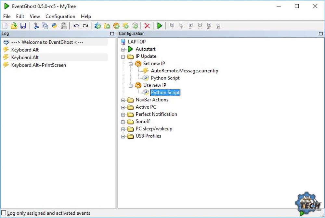
Task: Select the Active PC folder label
Action: click(x=146, y=107)
